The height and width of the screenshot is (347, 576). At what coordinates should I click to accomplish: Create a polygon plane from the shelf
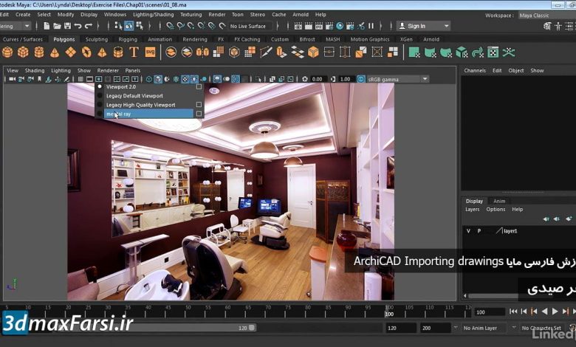[x=71, y=52]
